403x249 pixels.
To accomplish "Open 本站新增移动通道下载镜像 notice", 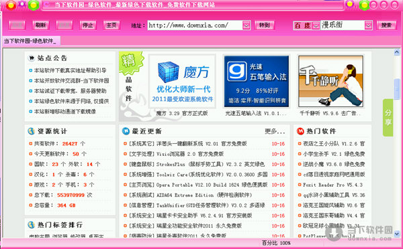I will pyautogui.click(x=65, y=111).
